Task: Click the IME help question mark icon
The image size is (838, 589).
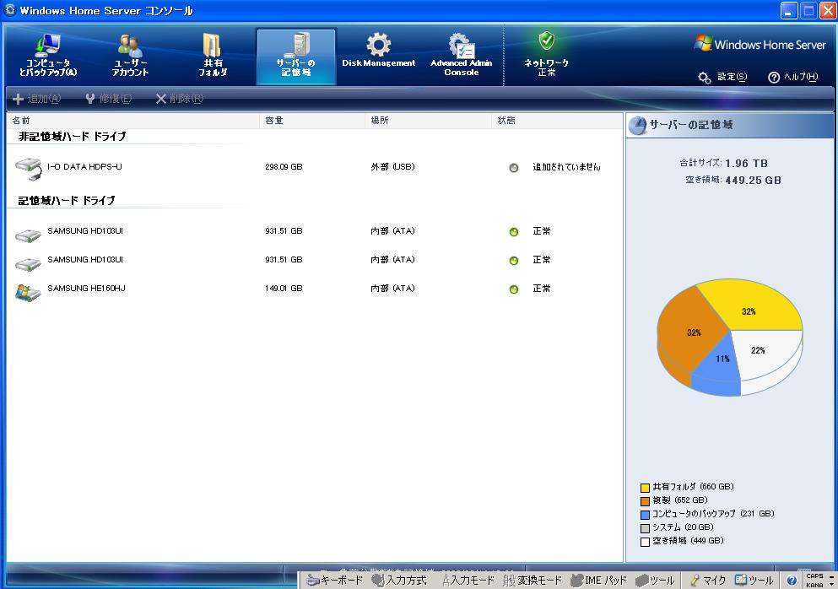Action: (792, 581)
